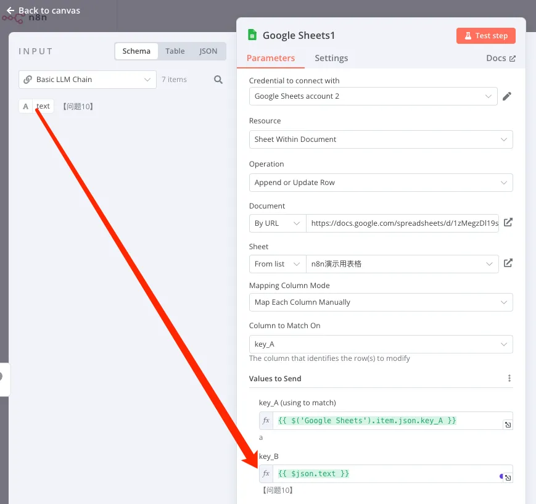Open the Settings tab
This screenshot has height=504, width=536.
[331, 58]
